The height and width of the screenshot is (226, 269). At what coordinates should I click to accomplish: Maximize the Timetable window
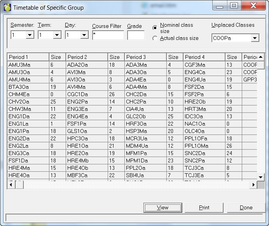pos(234,6)
